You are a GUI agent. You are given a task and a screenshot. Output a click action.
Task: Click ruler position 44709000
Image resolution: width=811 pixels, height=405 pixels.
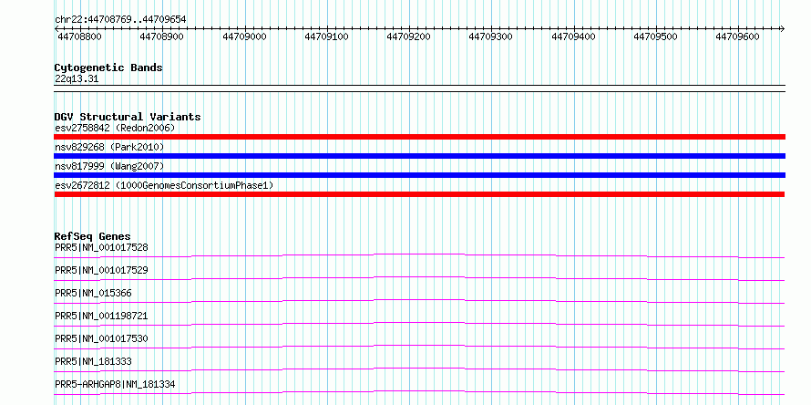coord(244,36)
